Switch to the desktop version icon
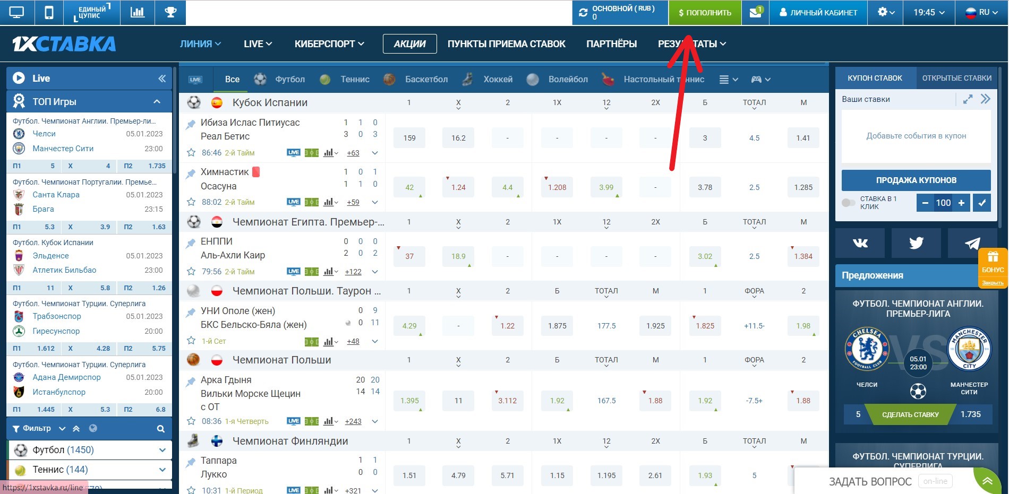Screen dimensions: 1009x494 (x=16, y=12)
